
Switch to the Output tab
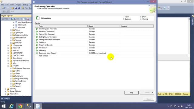coord(5,99)
